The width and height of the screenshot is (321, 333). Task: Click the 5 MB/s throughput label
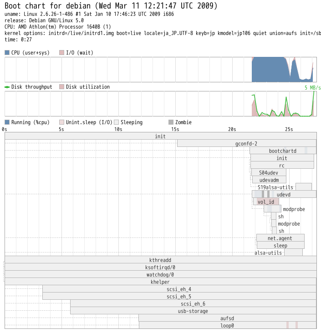pyautogui.click(x=312, y=87)
